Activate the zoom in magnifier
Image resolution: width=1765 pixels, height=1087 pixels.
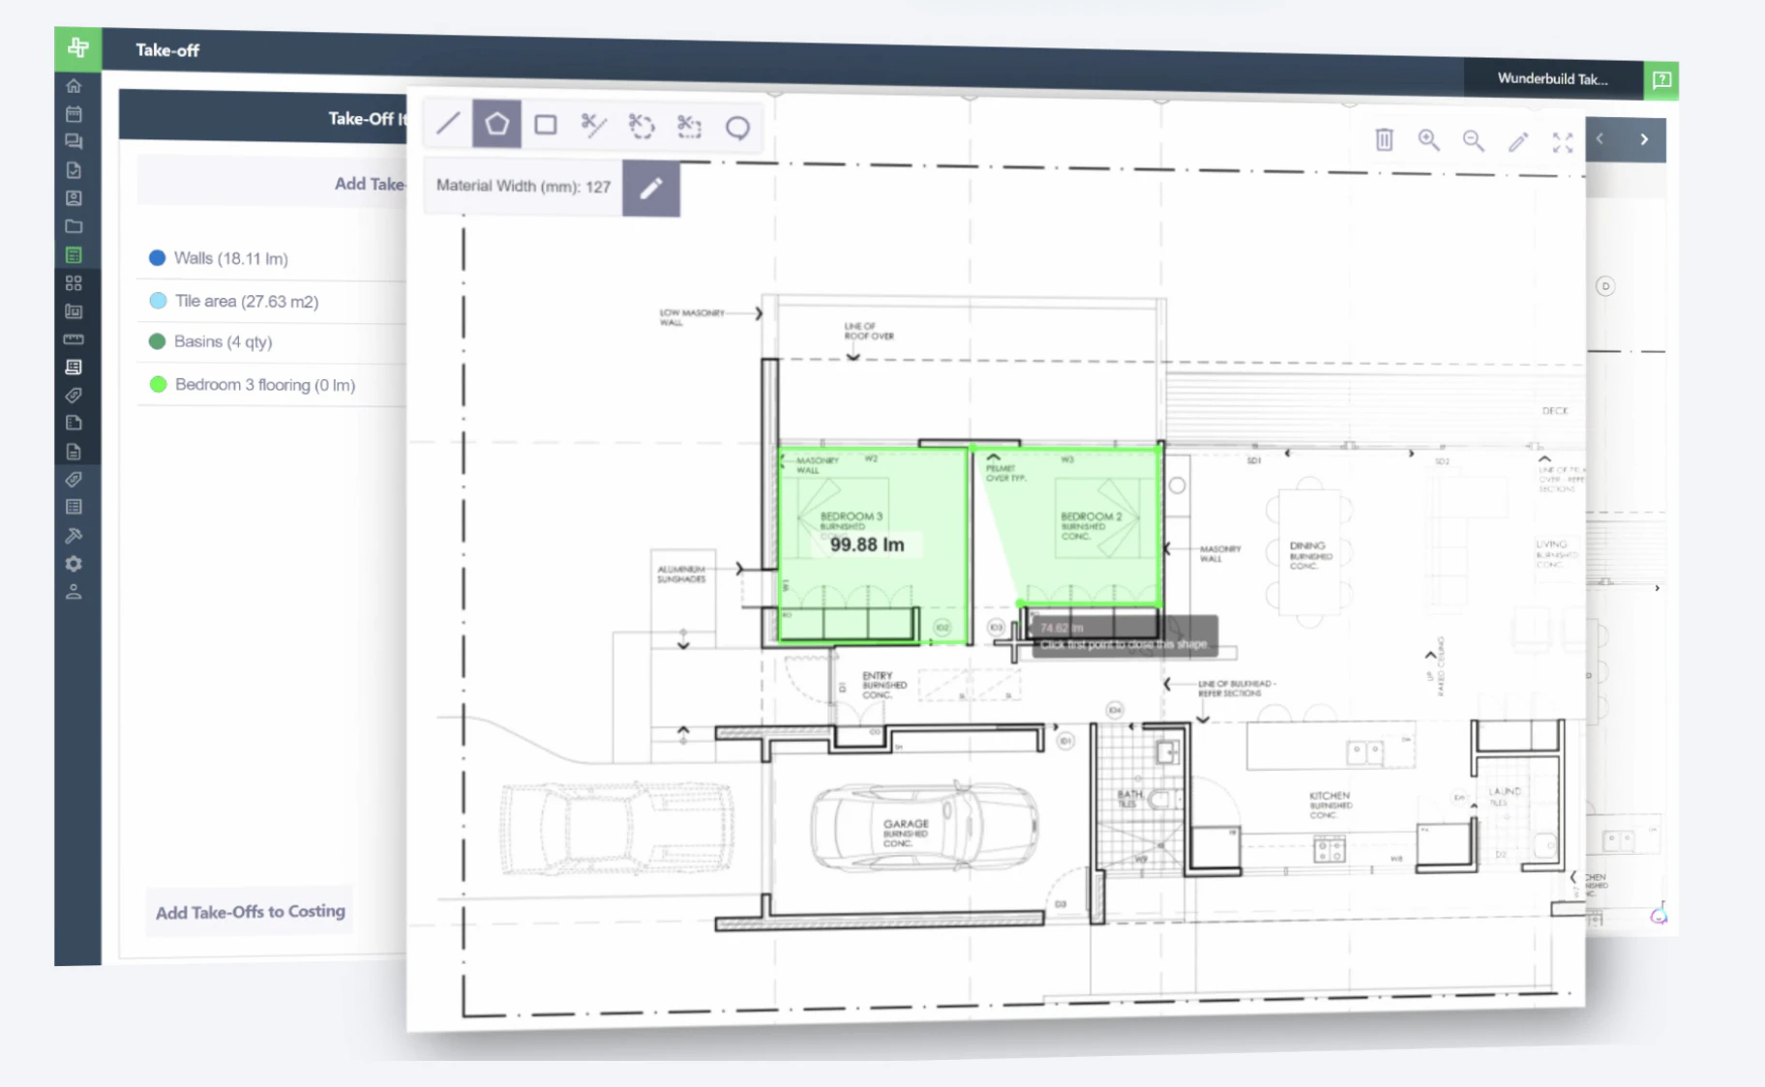[1429, 141]
